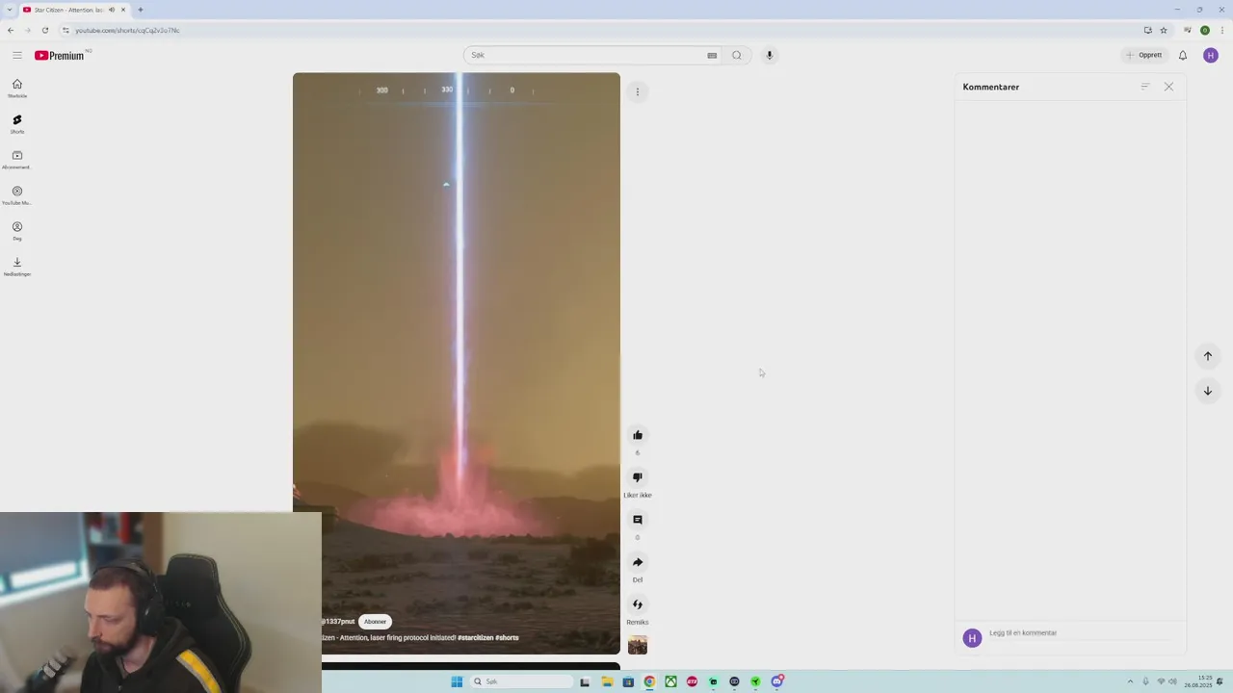Open Windows Start menu
This screenshot has width=1233, height=693.
tap(457, 681)
